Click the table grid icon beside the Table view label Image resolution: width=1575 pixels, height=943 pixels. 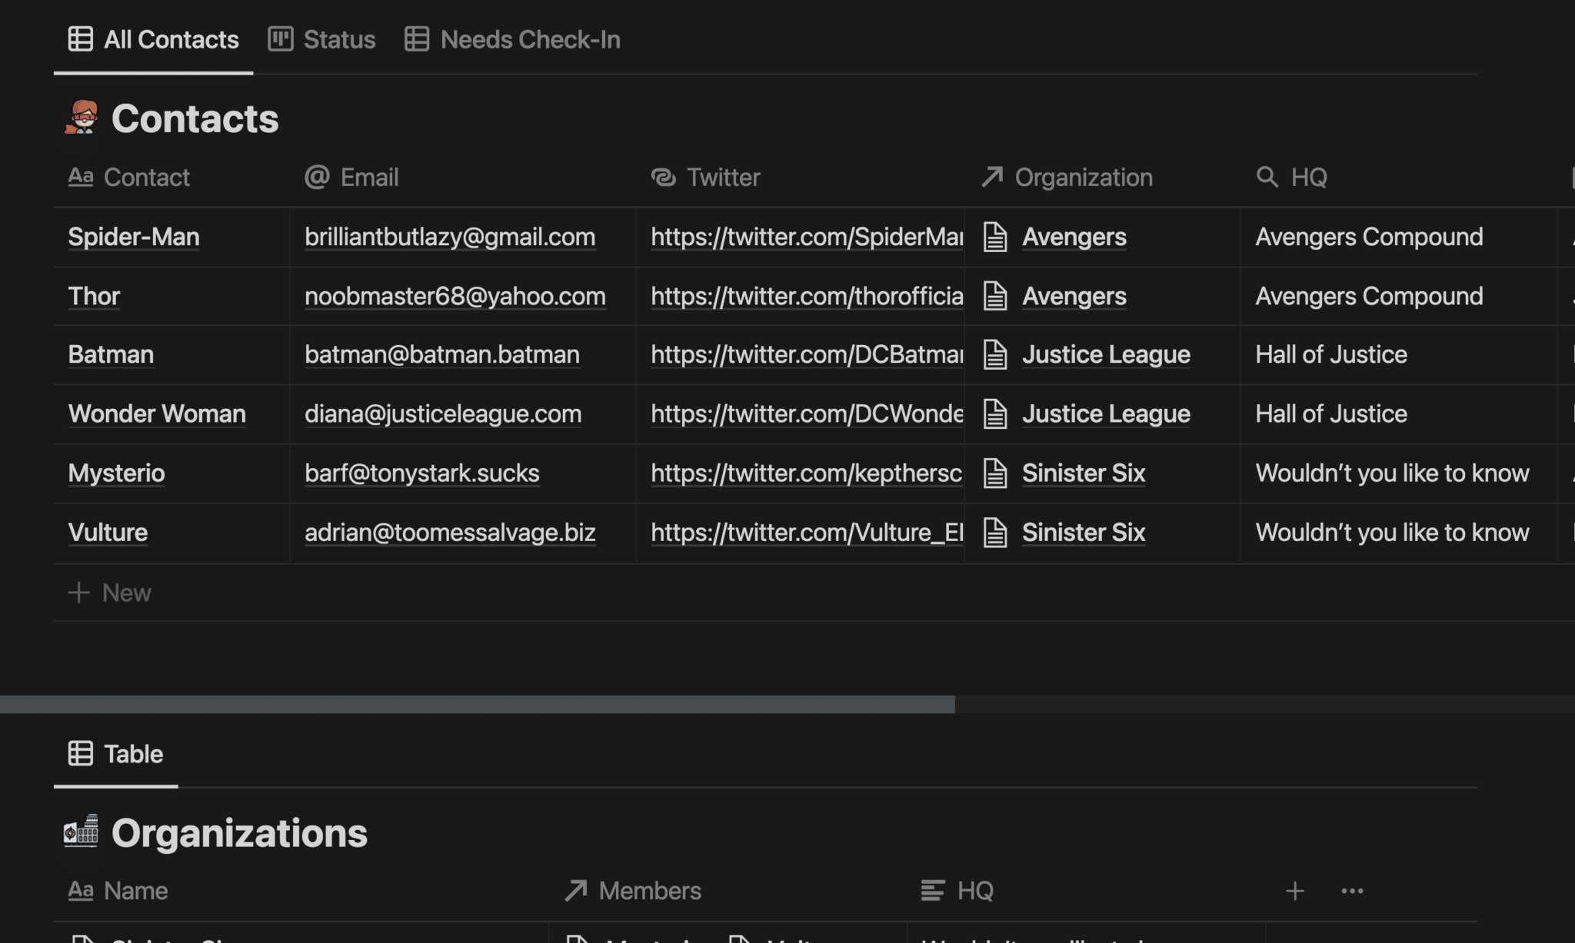[81, 753]
